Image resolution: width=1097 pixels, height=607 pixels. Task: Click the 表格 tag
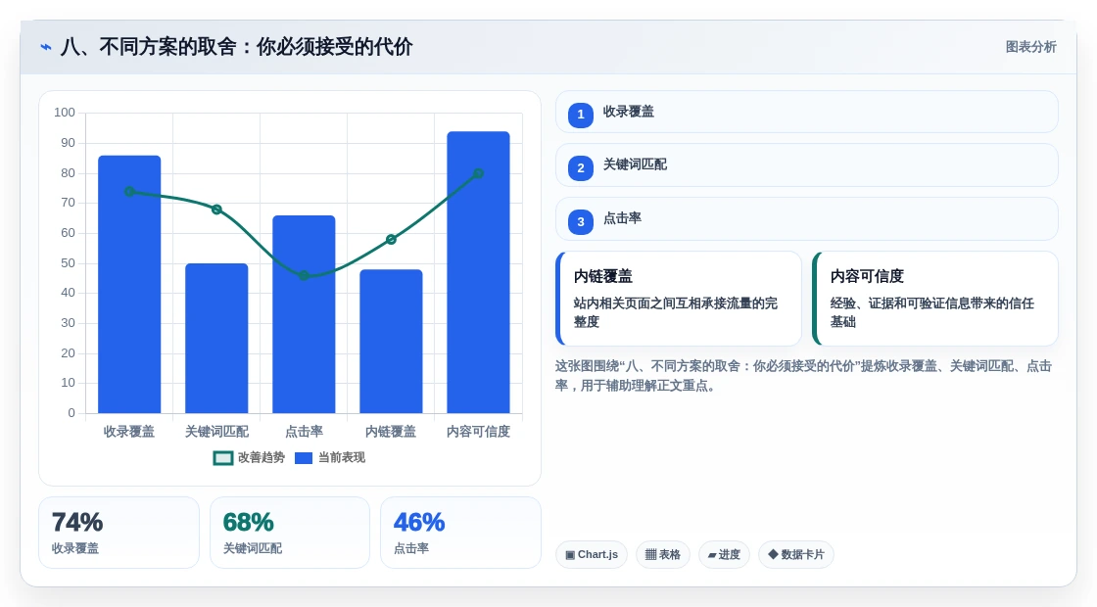coord(662,554)
